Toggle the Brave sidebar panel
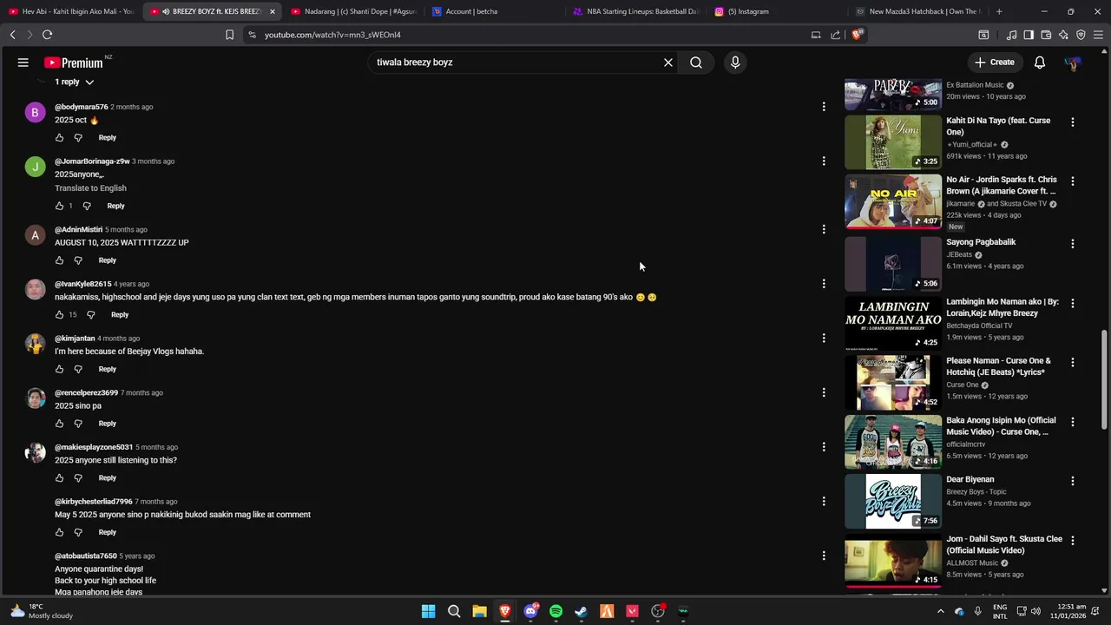The width and height of the screenshot is (1111, 625). point(1029,35)
